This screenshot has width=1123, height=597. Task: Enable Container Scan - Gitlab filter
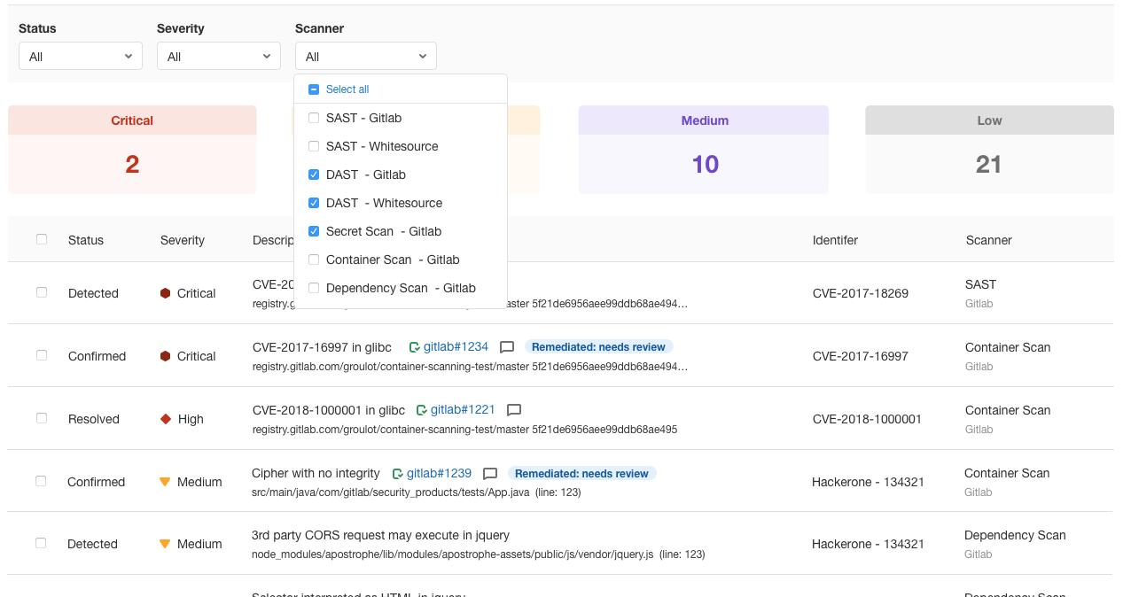pos(314,260)
